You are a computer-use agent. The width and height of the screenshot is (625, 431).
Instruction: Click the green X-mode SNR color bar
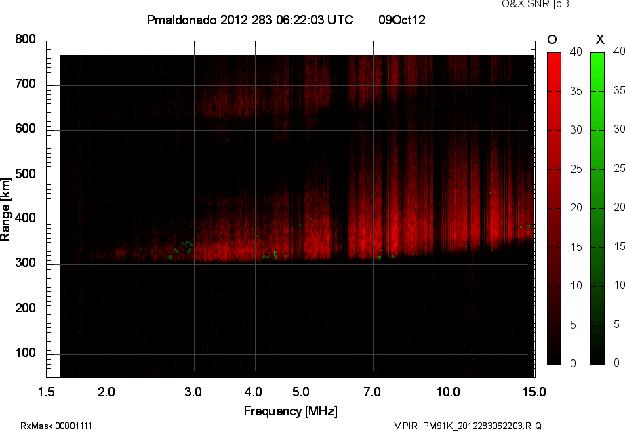coord(597,208)
